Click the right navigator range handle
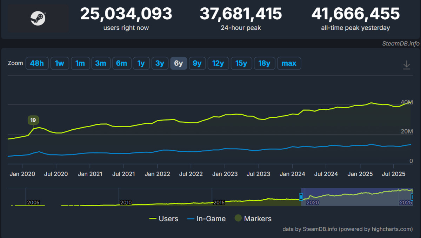 (x=413, y=197)
